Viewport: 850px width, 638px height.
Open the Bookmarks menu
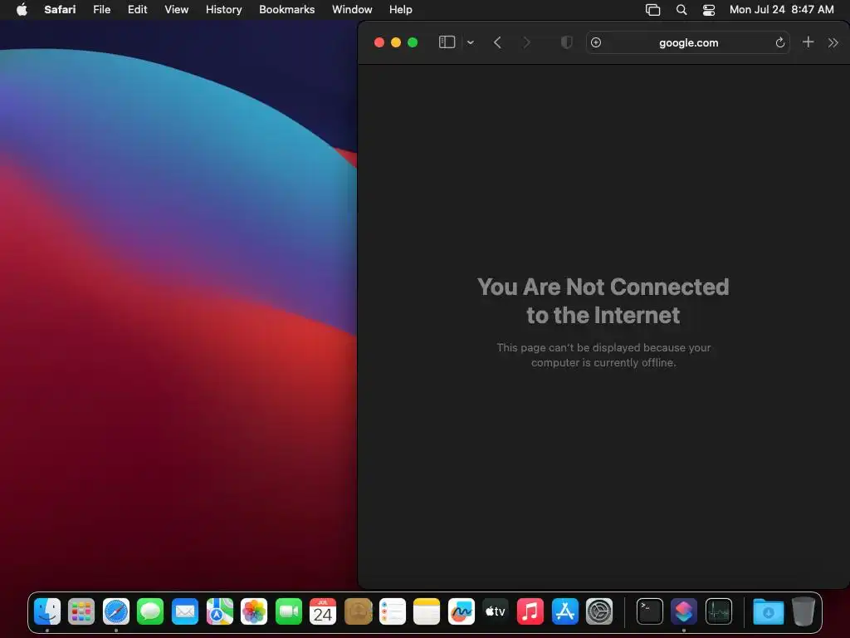(x=286, y=9)
